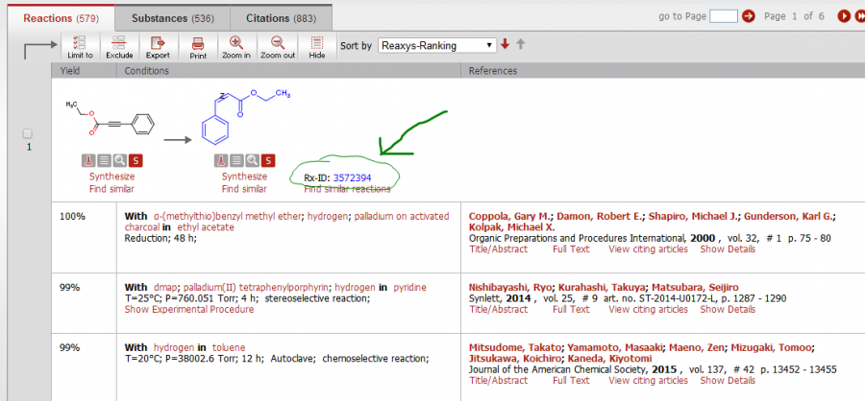Image resolution: width=865 pixels, height=401 pixels.
Task: Open Rx-ID 3572394 link
Action: 352,177
